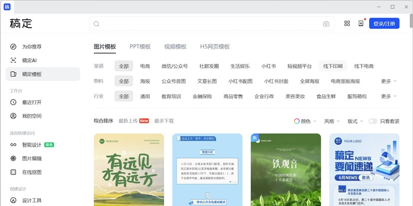Click the search magnifier icon
The image size is (413, 206).
pos(97,24)
